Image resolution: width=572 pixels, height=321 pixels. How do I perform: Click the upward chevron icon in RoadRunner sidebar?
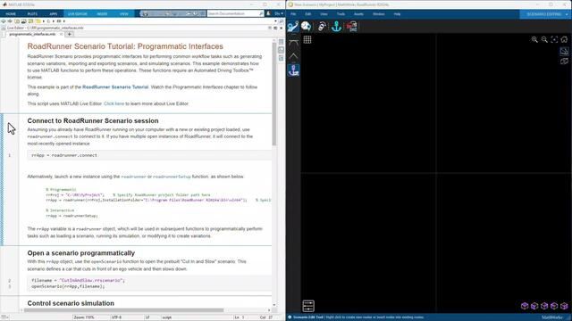point(293,56)
